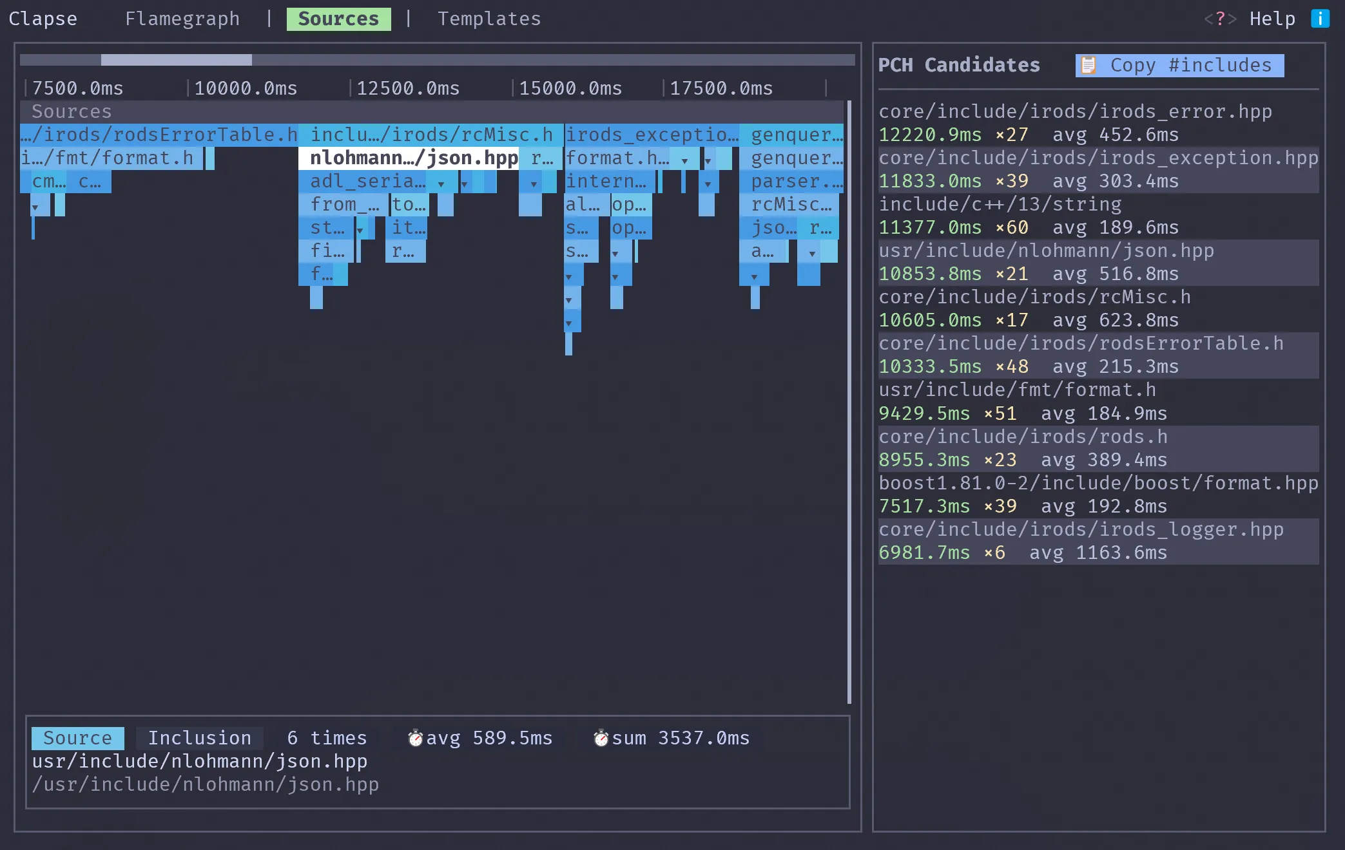The width and height of the screenshot is (1345, 850).
Task: Select the parser.… flame block
Action: click(x=791, y=181)
